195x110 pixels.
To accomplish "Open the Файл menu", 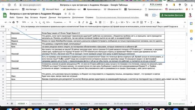I will pos(12,17).
